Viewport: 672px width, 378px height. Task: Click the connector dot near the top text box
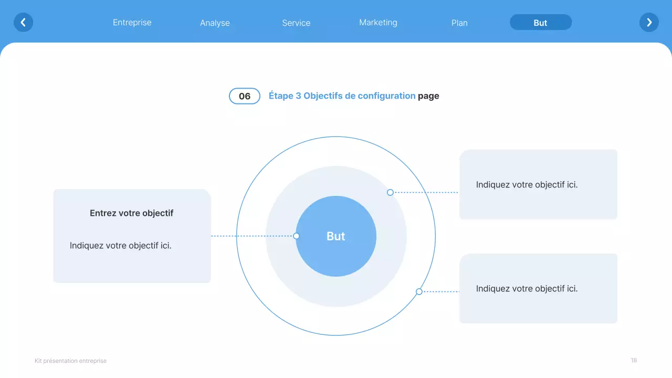point(390,192)
